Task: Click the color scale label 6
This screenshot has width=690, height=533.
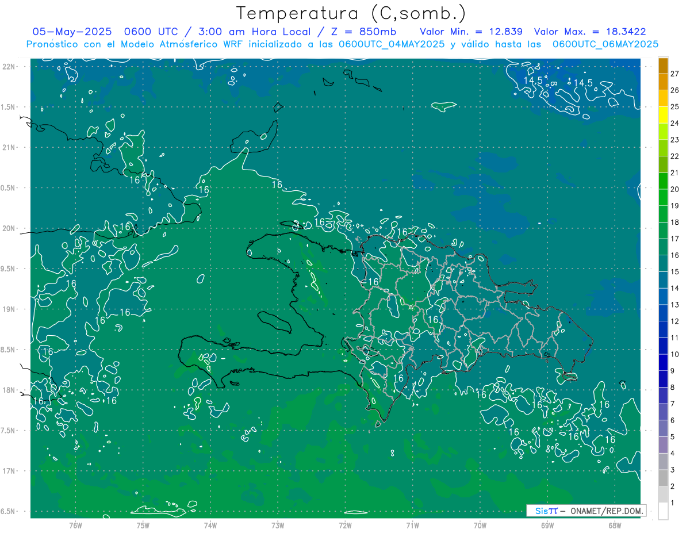Action: [x=673, y=420]
